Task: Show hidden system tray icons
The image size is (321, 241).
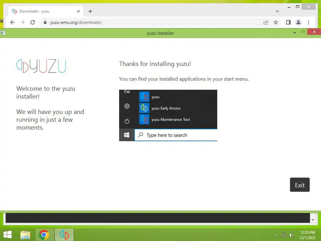Action: pyautogui.click(x=276, y=235)
